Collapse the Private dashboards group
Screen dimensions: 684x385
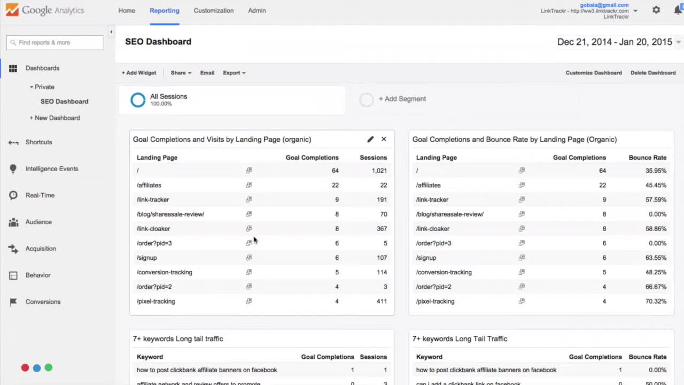[42, 87]
